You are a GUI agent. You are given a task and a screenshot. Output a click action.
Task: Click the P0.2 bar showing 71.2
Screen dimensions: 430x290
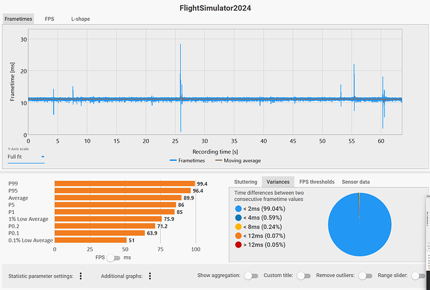coord(105,226)
